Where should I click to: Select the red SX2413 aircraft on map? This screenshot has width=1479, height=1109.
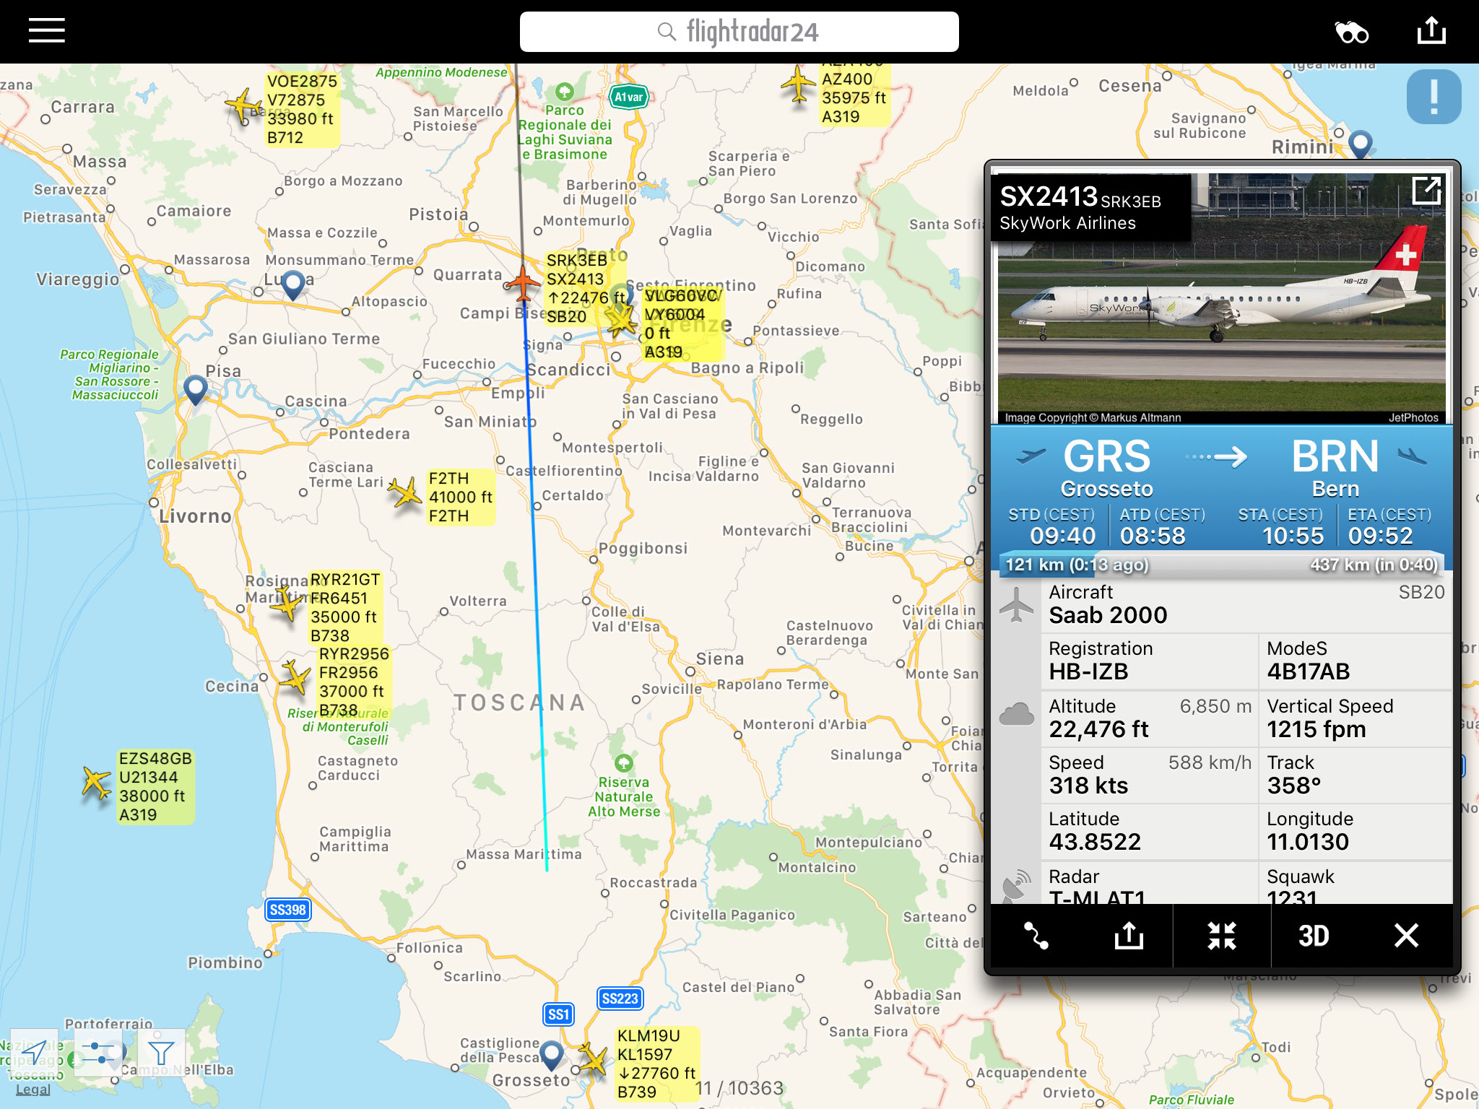click(x=522, y=282)
